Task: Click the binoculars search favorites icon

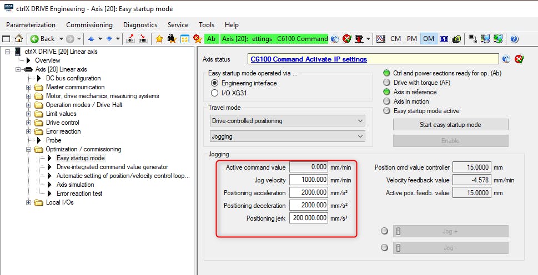Action: [172, 39]
